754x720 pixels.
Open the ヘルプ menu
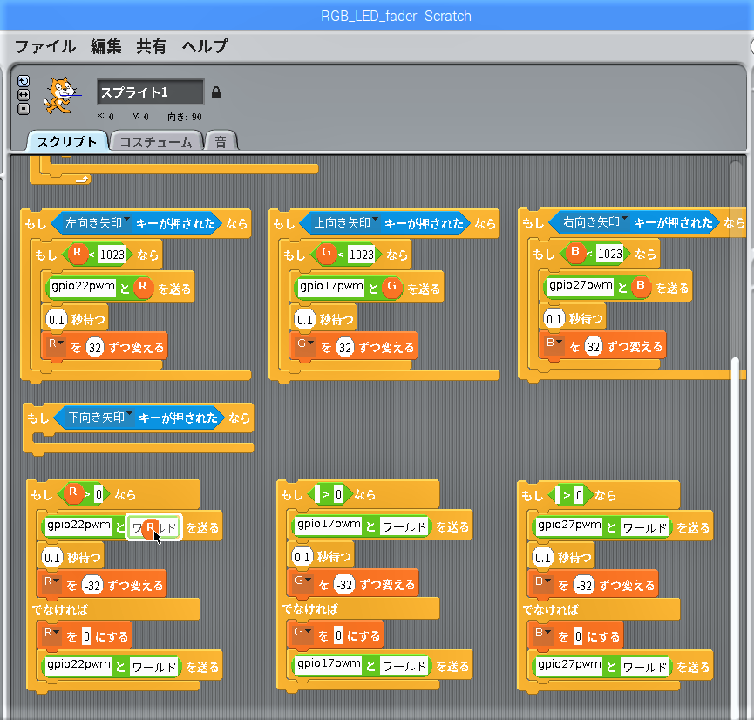point(205,47)
